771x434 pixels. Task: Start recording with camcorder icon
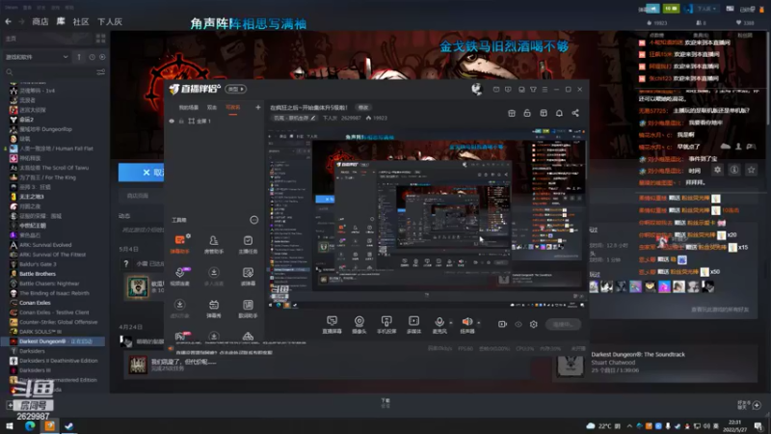[502, 324]
